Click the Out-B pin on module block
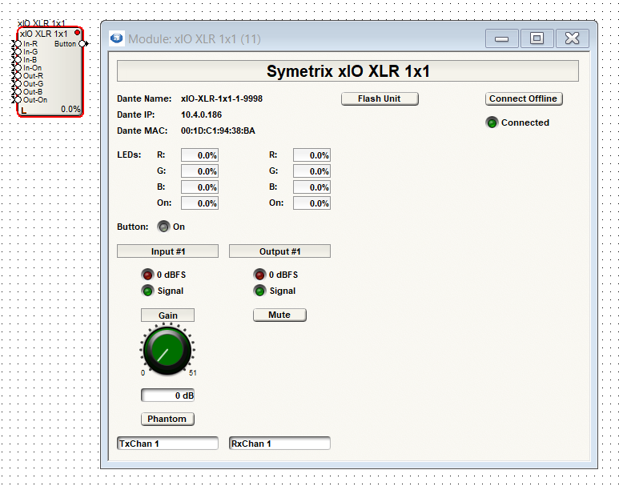Screen dimensions: 619x490 click(x=17, y=92)
